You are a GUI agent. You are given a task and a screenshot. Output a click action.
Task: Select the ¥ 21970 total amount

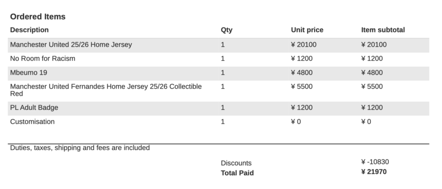(374, 172)
